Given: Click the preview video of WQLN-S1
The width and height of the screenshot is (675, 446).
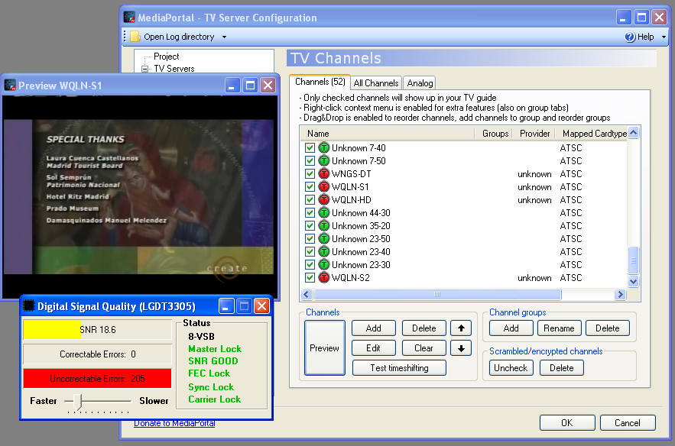Looking at the screenshot, I should point(138,196).
